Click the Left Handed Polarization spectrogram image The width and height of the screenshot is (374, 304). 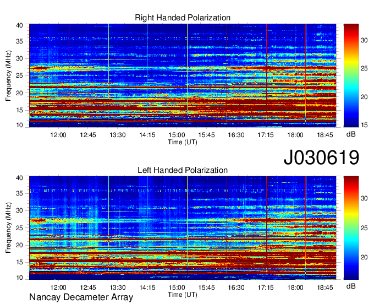(x=183, y=228)
